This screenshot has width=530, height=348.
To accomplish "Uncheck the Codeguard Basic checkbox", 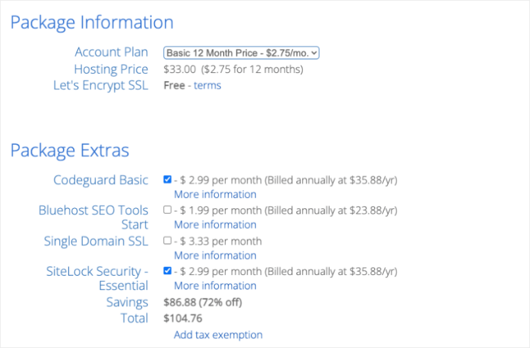I will point(168,180).
